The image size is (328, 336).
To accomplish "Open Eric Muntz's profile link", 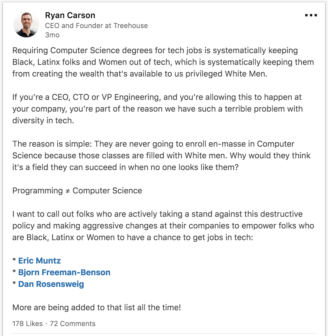I will click(39, 261).
